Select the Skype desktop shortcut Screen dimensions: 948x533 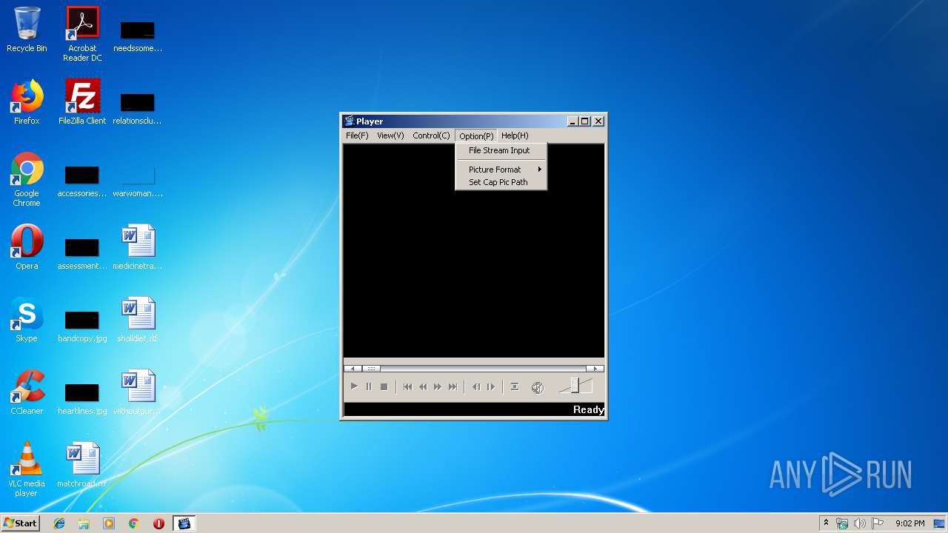(x=27, y=320)
